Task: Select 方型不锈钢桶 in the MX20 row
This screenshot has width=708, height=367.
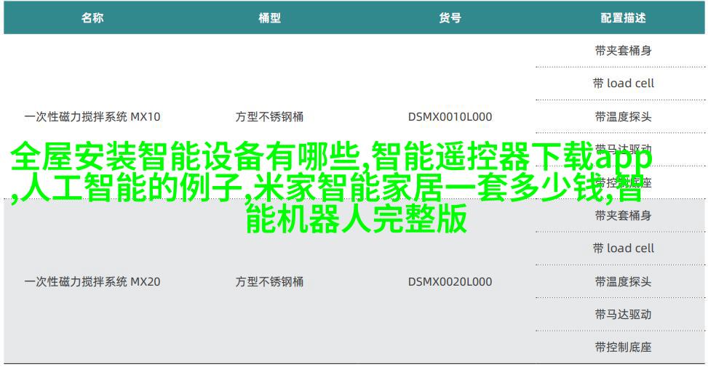Action: 269,282
